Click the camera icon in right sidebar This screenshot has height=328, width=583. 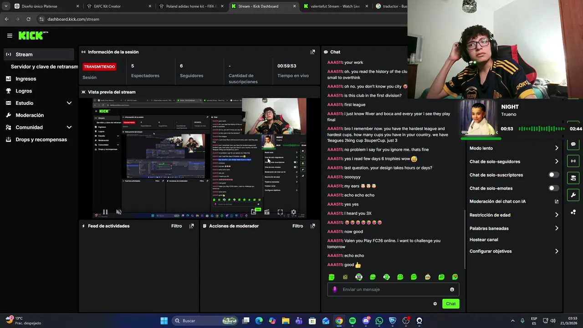pyautogui.click(x=573, y=178)
